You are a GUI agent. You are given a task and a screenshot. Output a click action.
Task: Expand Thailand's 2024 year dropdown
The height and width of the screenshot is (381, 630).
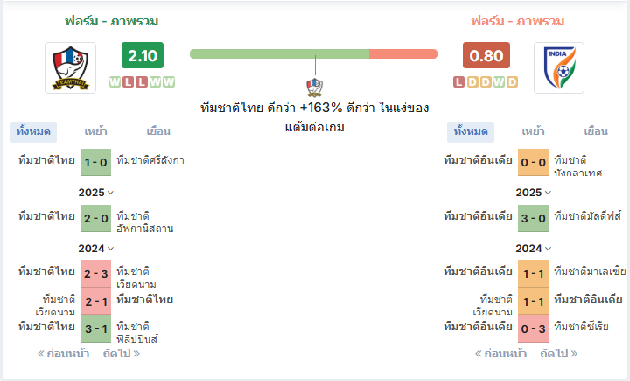coord(96,249)
